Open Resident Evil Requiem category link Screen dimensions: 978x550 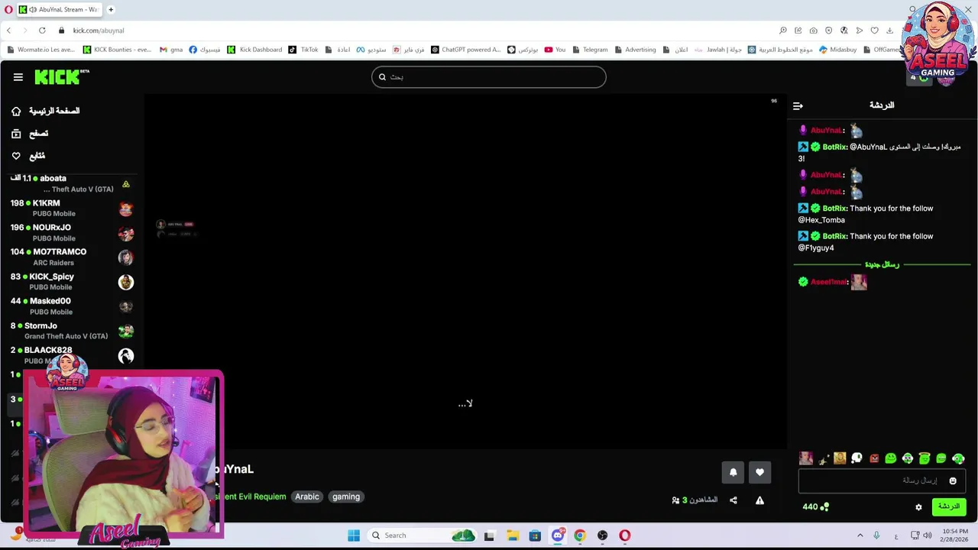pos(254,497)
